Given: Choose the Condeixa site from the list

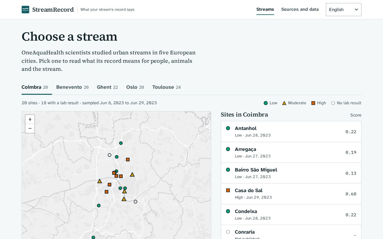Looking at the screenshot, I should (x=291, y=215).
